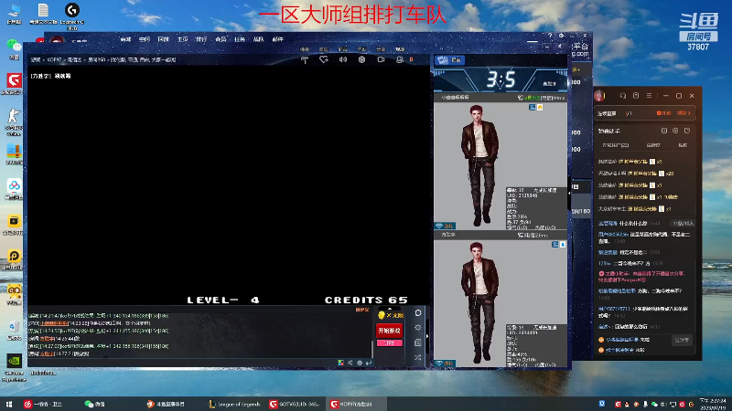Click the red 开始游戏 start game button
This screenshot has width=732, height=411.
tap(390, 331)
